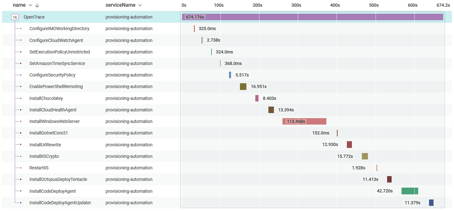Click the purple OpenTrace 674.176s timeline bar
Viewport: 454px width, 211px height.
pyautogui.click(x=312, y=17)
